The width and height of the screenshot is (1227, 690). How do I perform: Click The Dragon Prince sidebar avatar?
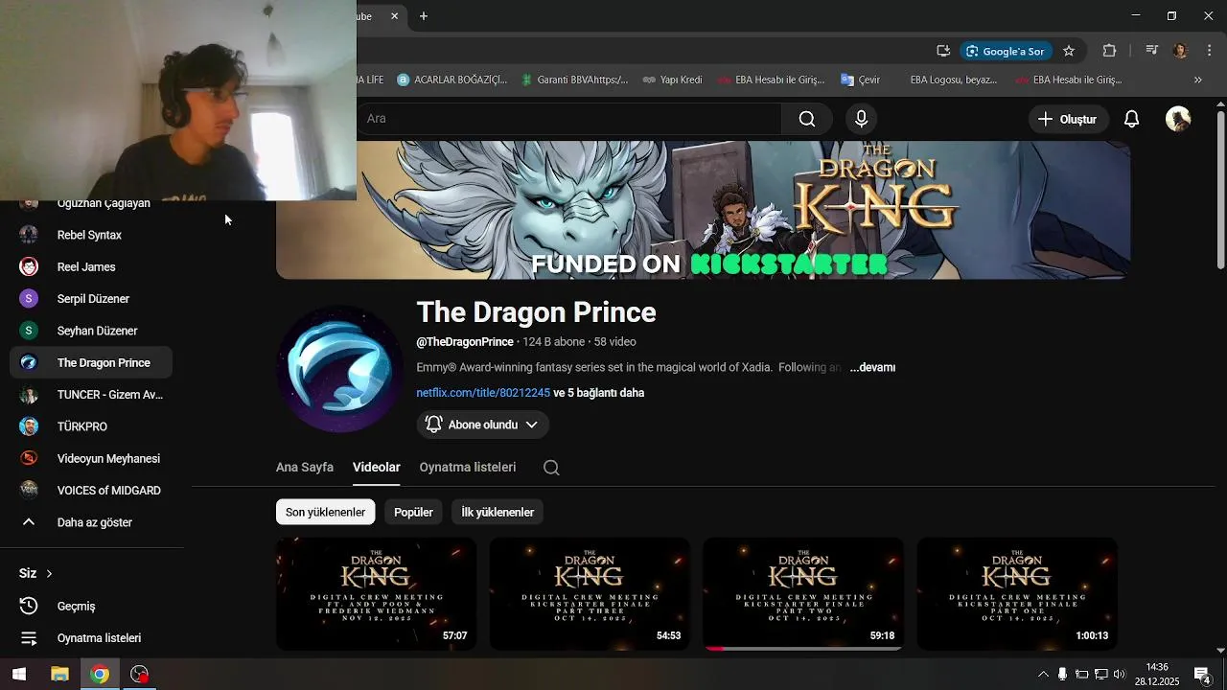29,363
